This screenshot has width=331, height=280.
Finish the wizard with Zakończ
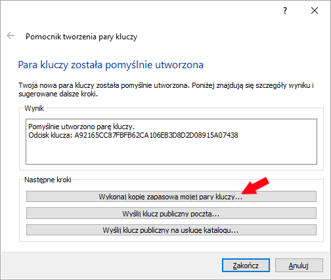[x=246, y=266]
